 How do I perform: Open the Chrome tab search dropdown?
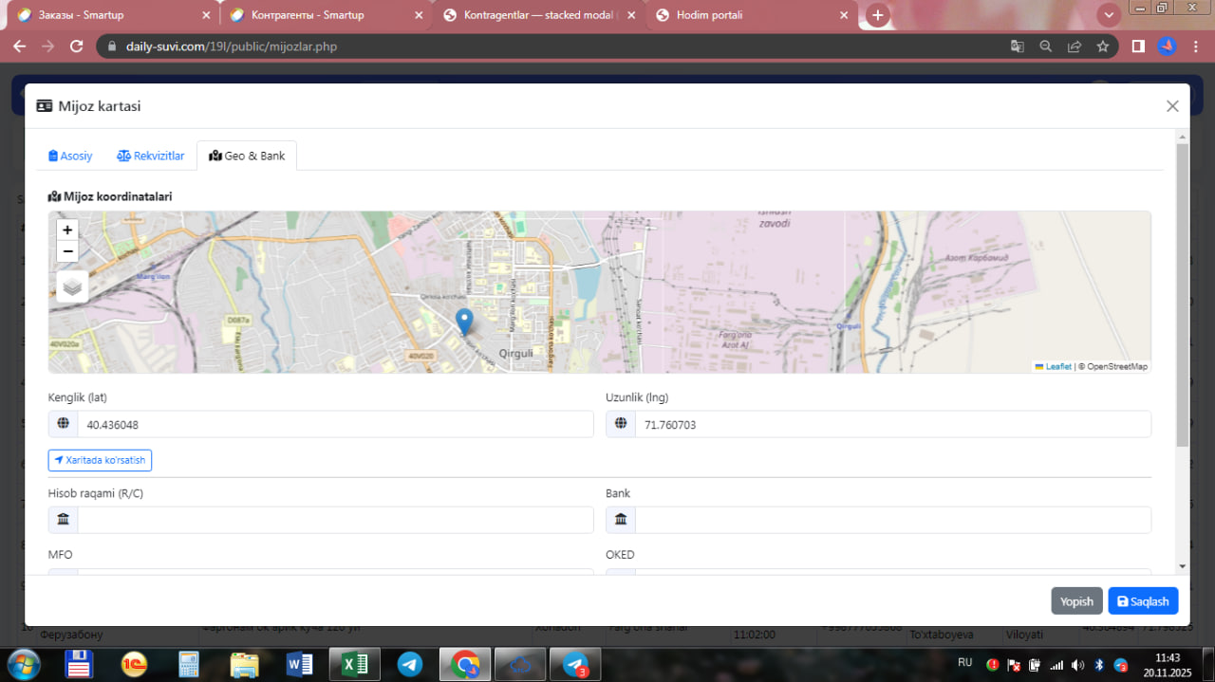1108,15
